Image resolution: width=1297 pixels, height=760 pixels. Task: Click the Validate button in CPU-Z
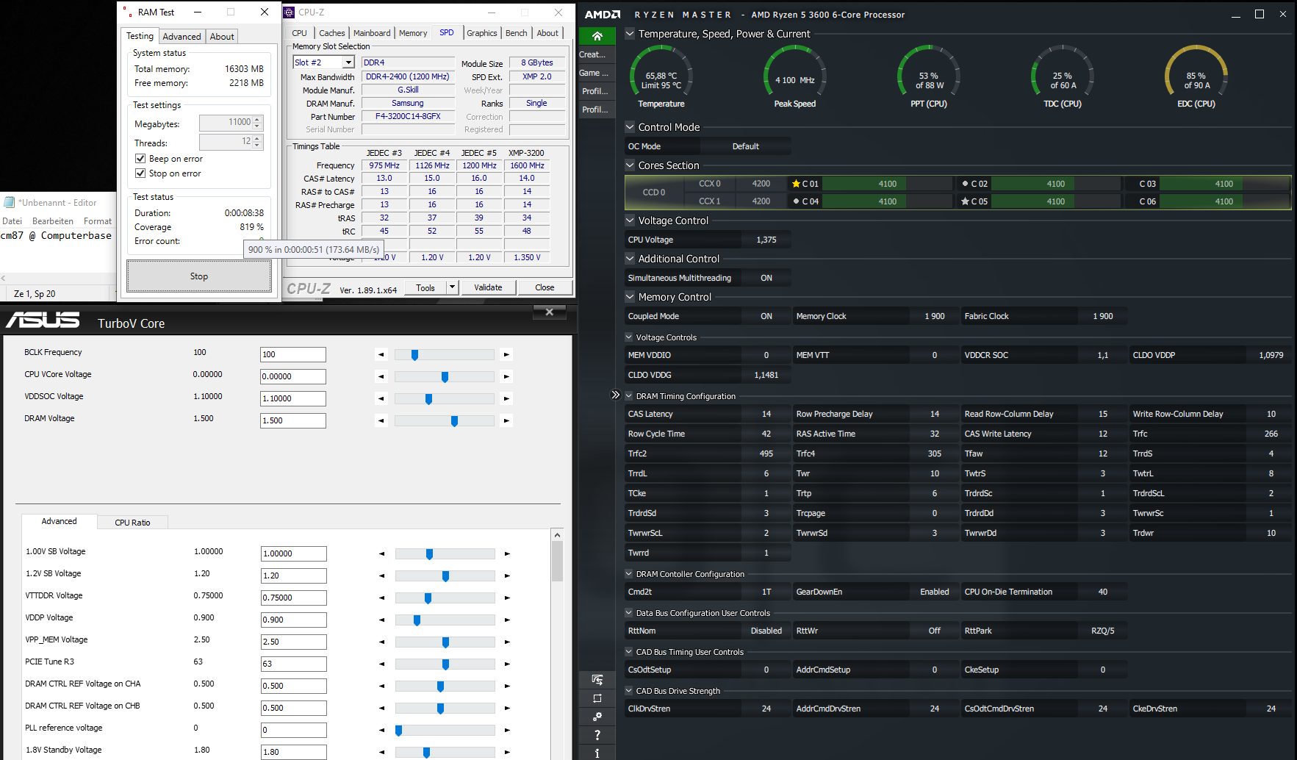488,287
